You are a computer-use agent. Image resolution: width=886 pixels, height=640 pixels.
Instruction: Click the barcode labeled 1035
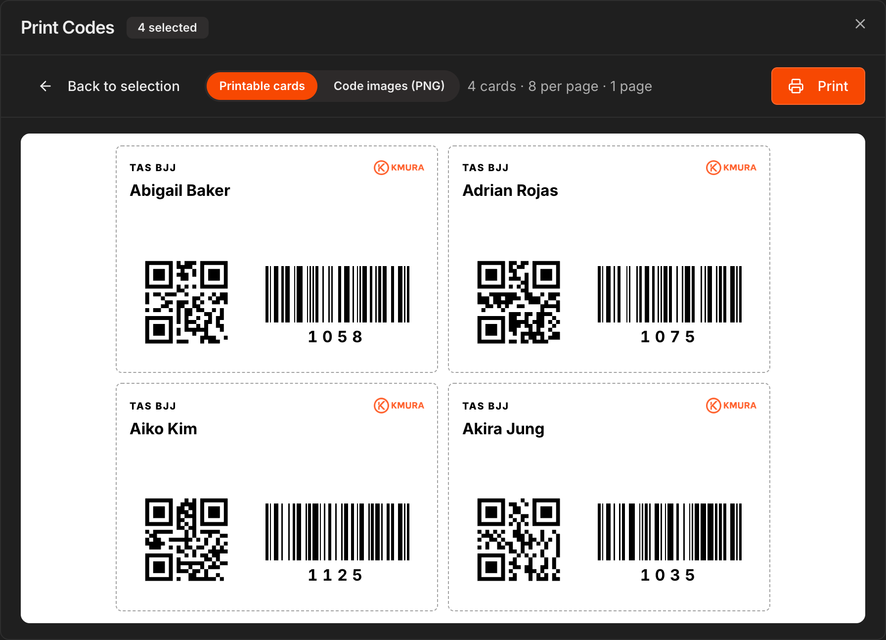[669, 532]
